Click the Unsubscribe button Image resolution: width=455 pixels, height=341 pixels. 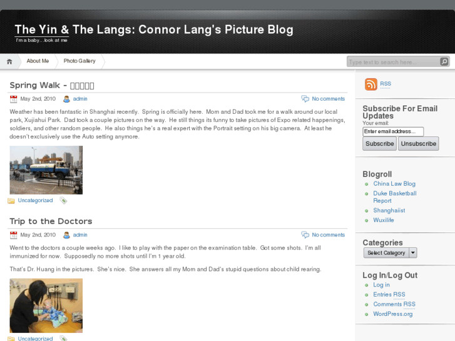pyautogui.click(x=418, y=144)
